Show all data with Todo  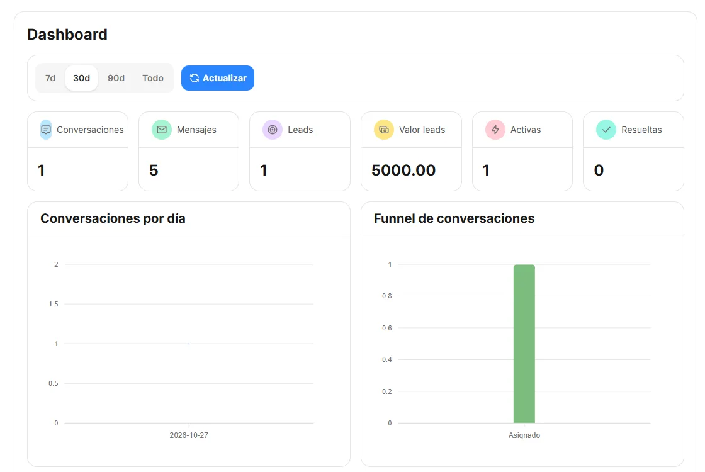pos(153,78)
